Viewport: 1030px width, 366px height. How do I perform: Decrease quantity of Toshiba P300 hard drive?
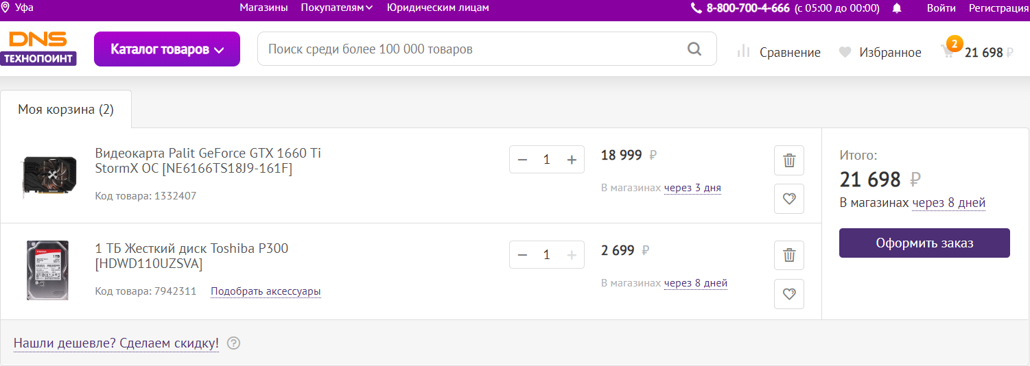[x=522, y=255]
